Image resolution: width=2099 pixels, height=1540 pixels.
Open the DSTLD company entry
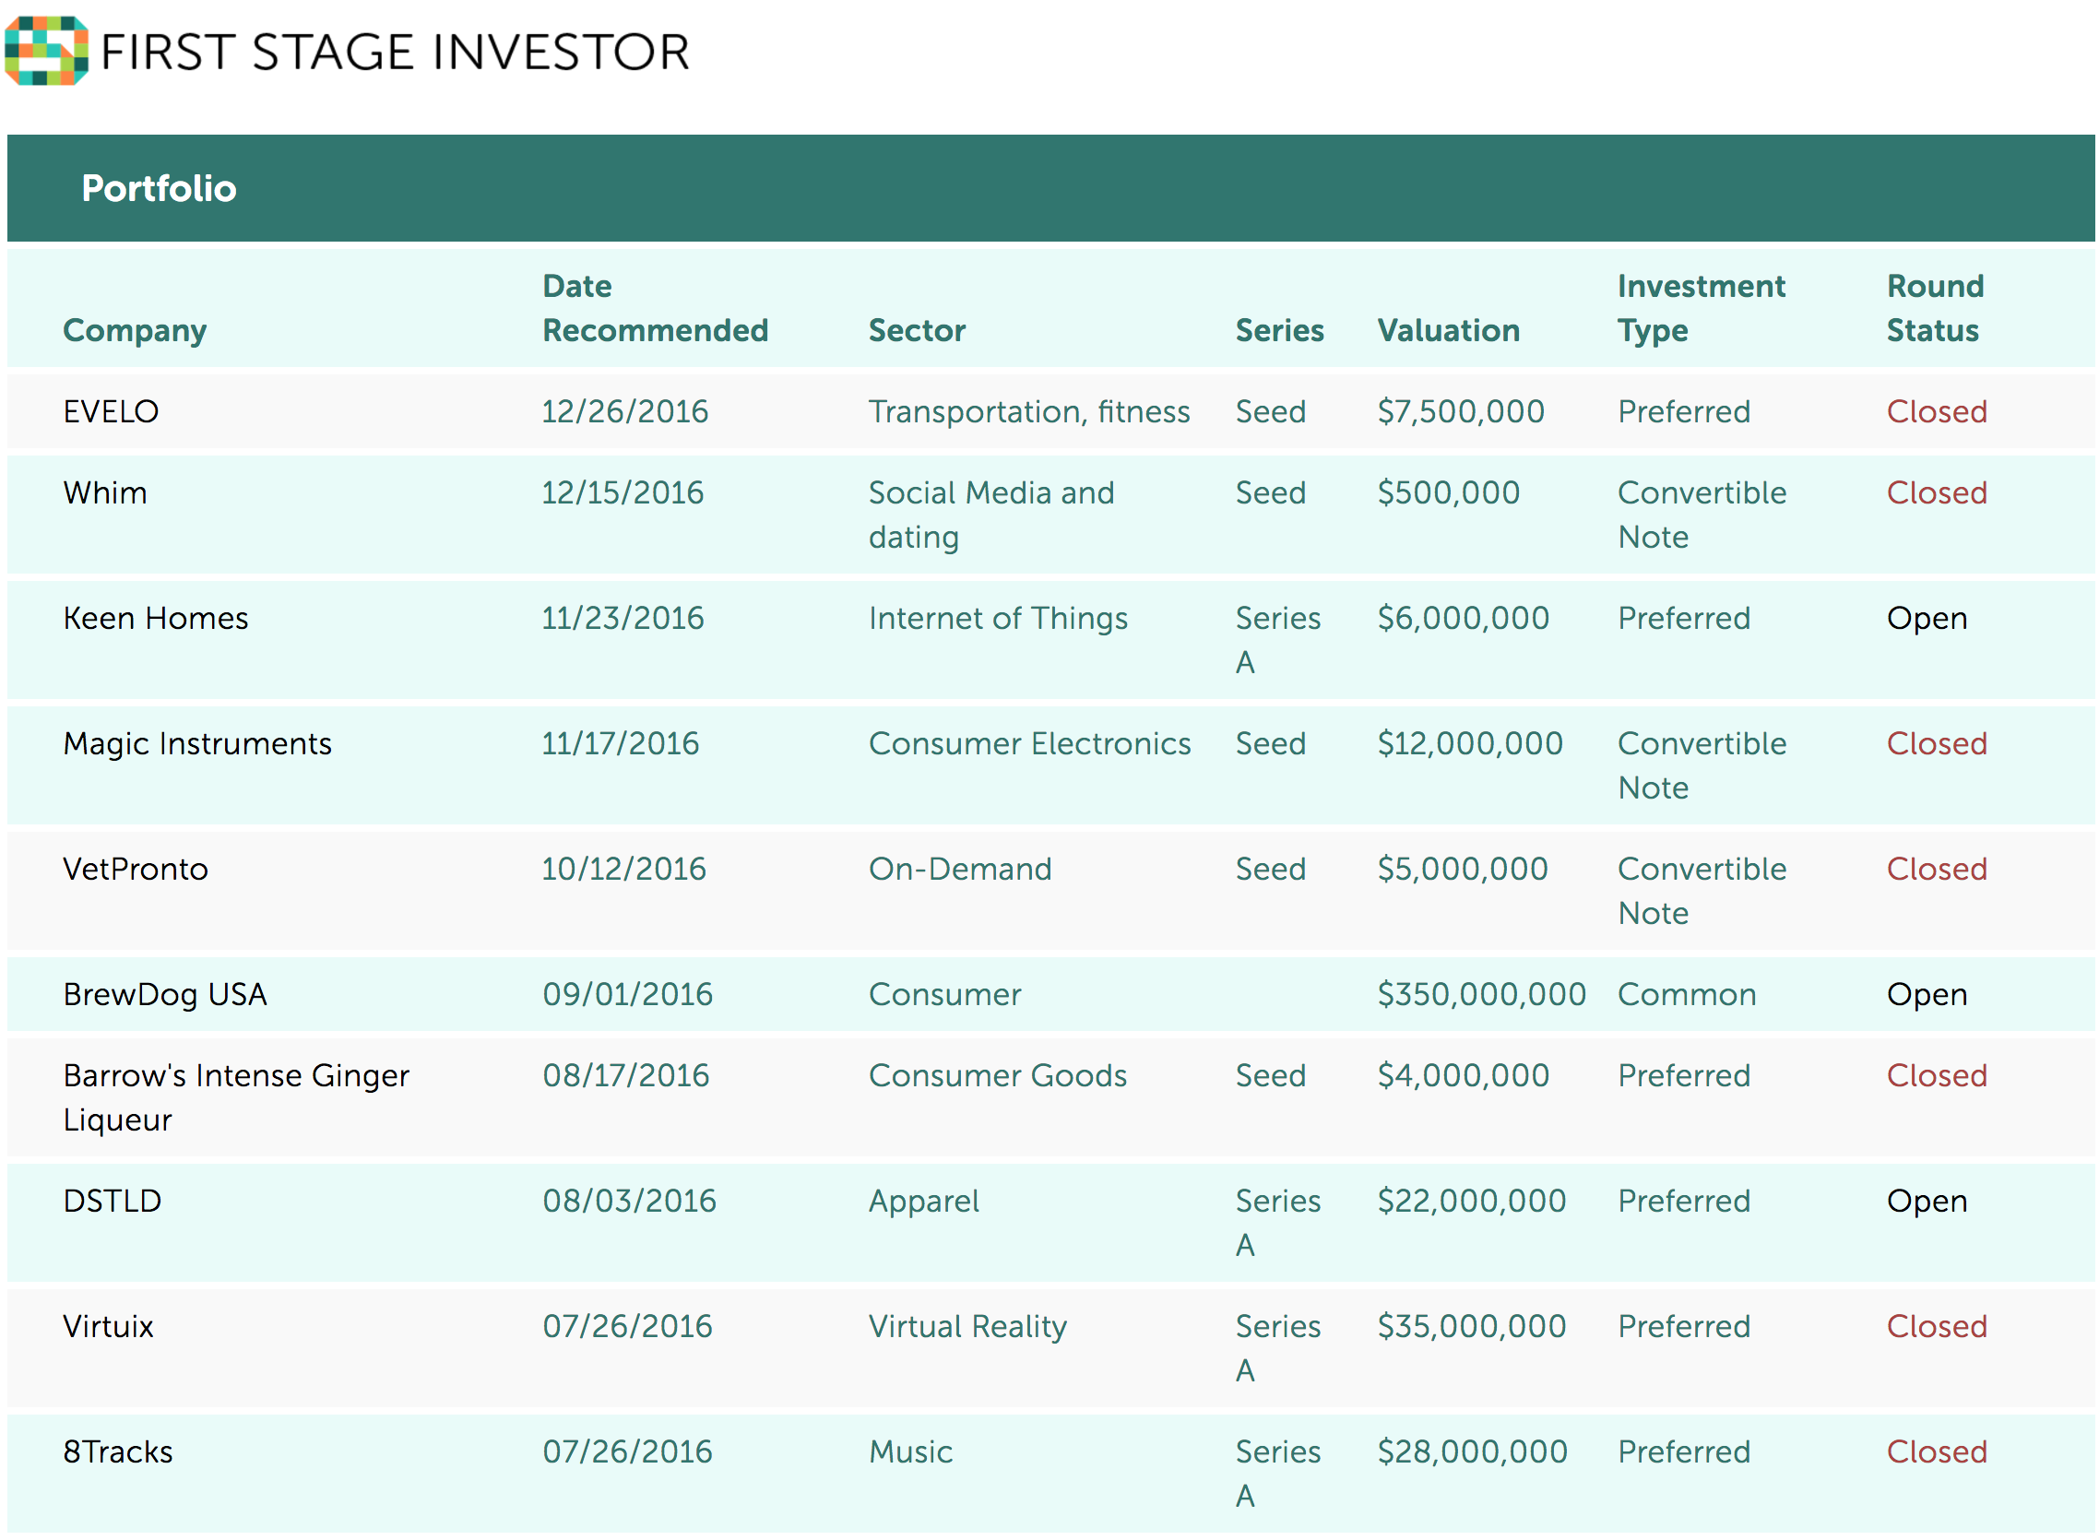[x=113, y=1202]
